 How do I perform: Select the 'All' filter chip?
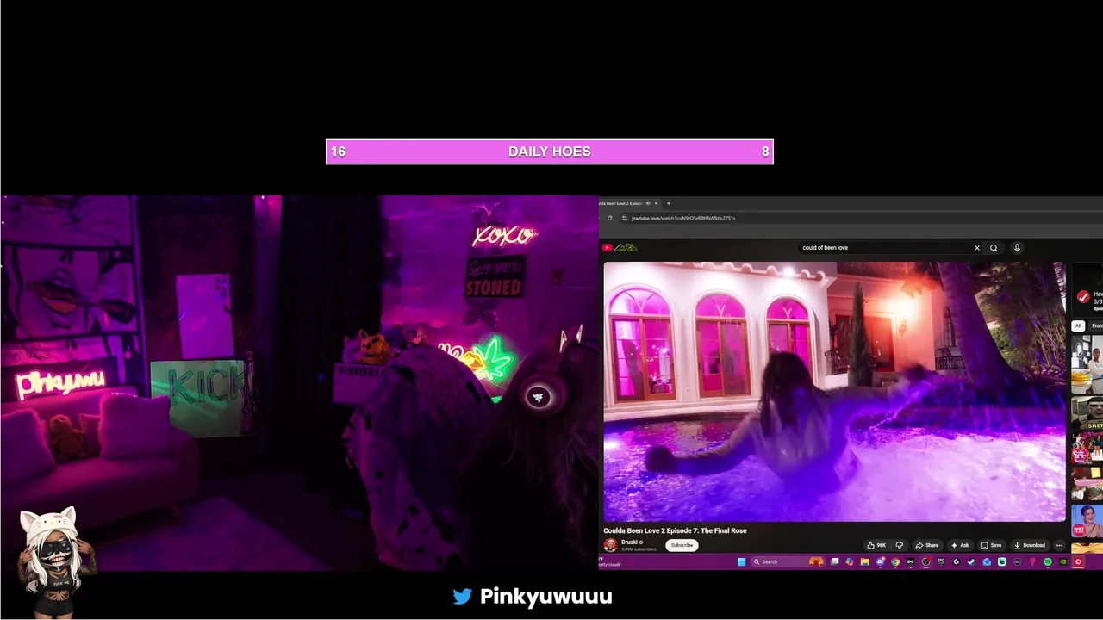click(1078, 325)
